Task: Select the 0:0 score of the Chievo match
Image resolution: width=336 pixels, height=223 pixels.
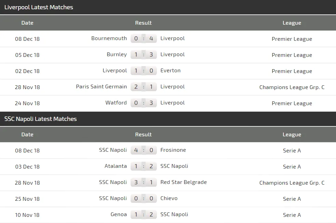Action: click(144, 199)
